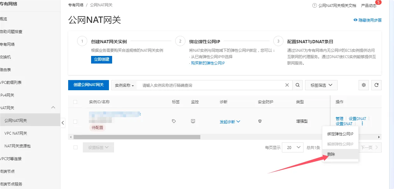This screenshot has height=189, width=394.
Task: Click the search magnifier icon
Action: pyautogui.click(x=297, y=85)
